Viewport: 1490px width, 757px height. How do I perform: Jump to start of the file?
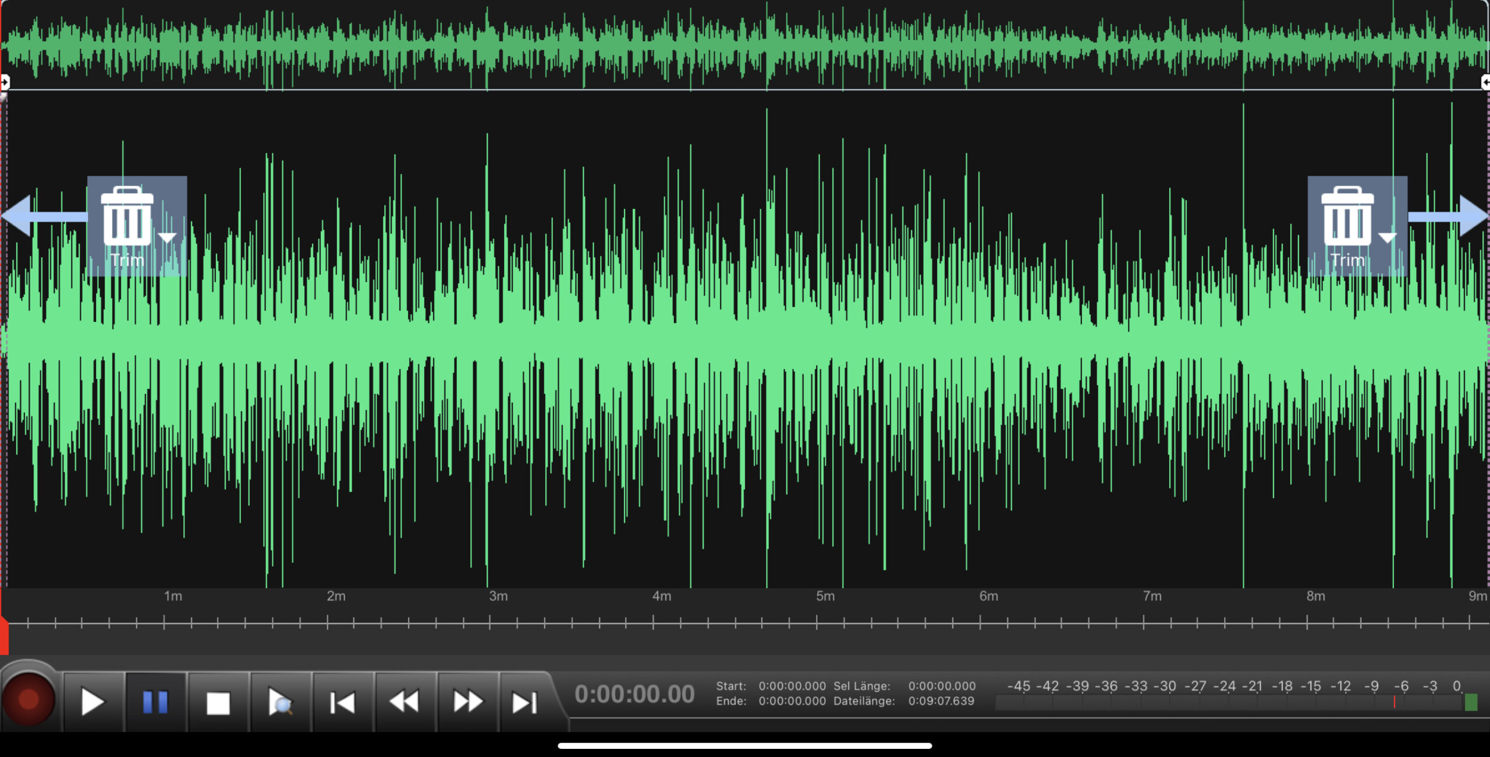(x=343, y=702)
